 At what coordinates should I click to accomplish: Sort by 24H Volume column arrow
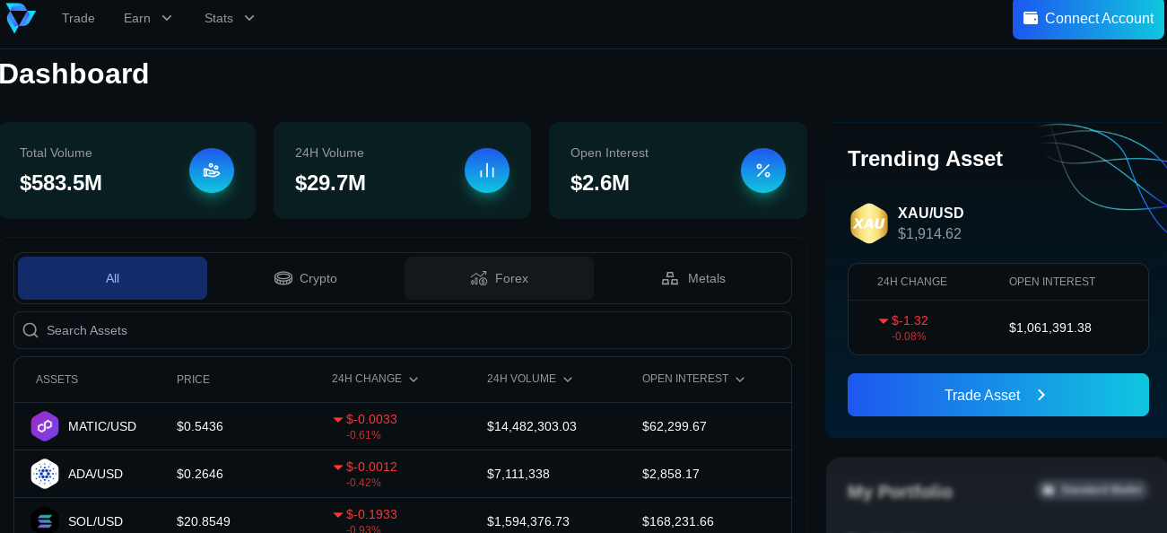tap(568, 380)
